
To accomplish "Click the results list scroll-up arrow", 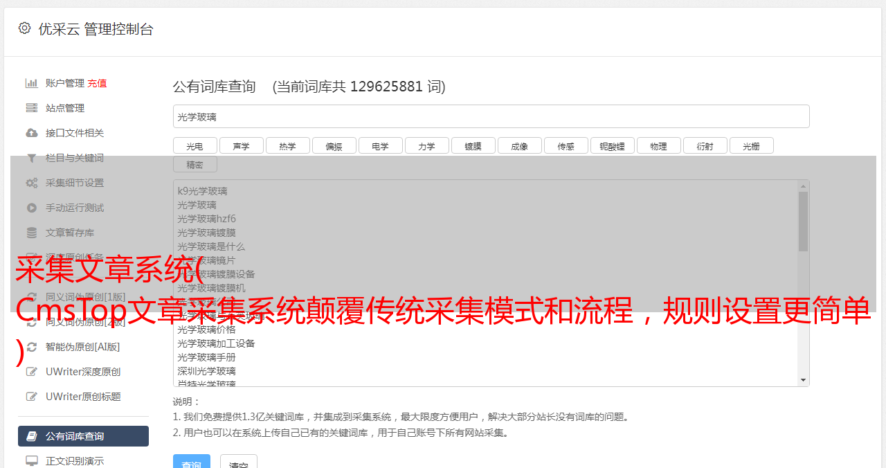I will point(803,186).
